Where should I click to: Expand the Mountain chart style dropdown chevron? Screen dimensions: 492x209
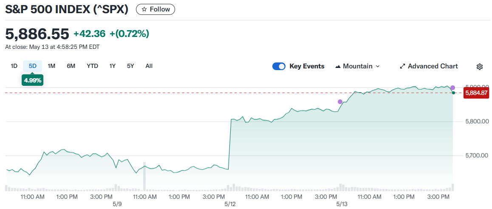pos(378,66)
